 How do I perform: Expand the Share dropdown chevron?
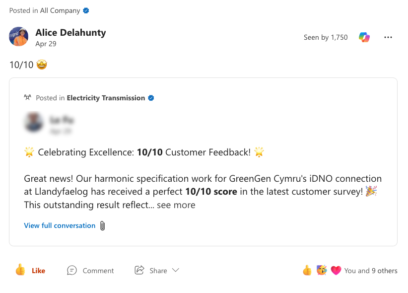pyautogui.click(x=176, y=270)
